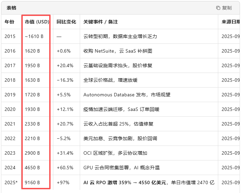This screenshot has width=242, height=193.
Task: Select the bold note AI 云 RPO 激增 359%
Action: (x=107, y=182)
